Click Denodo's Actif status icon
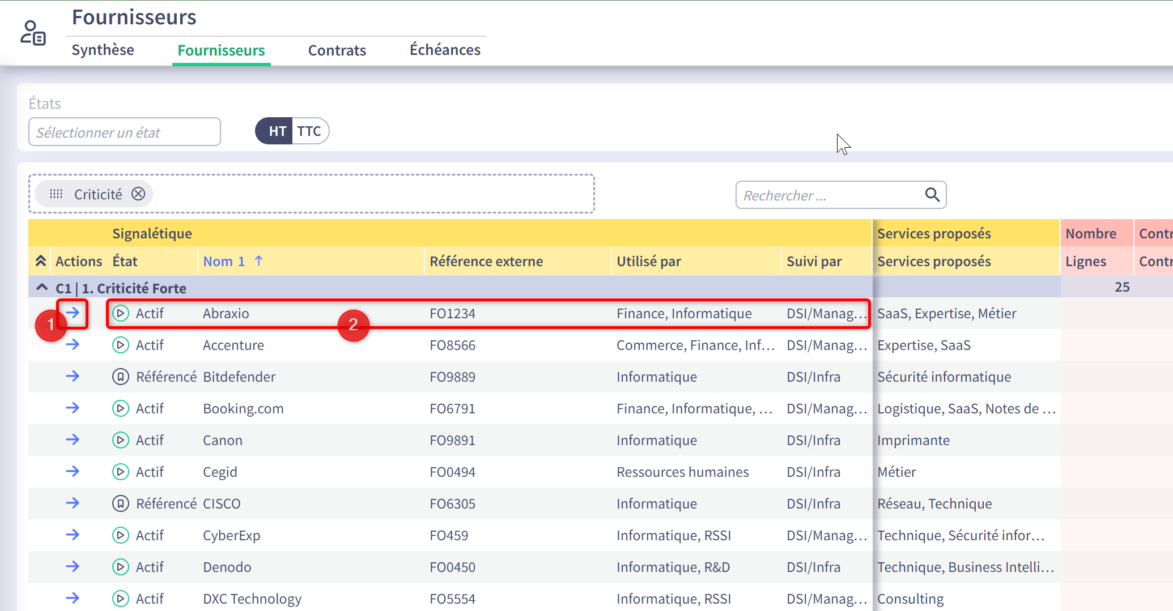 (121, 567)
